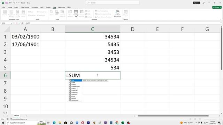Open the Help tab
Image resolution: width=223 pixels, height=125 pixels.
(x=69, y=7)
